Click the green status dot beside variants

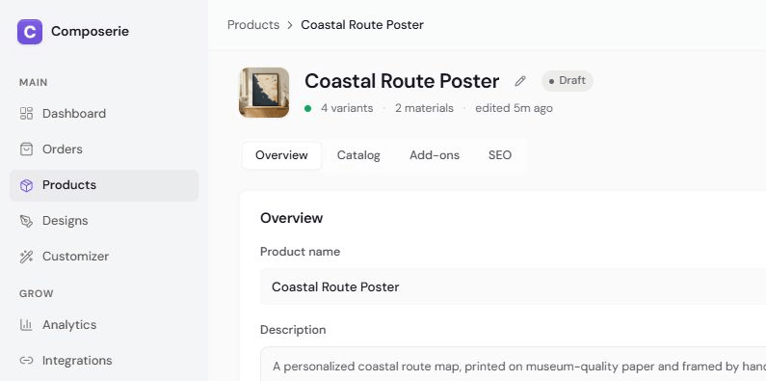coord(307,109)
